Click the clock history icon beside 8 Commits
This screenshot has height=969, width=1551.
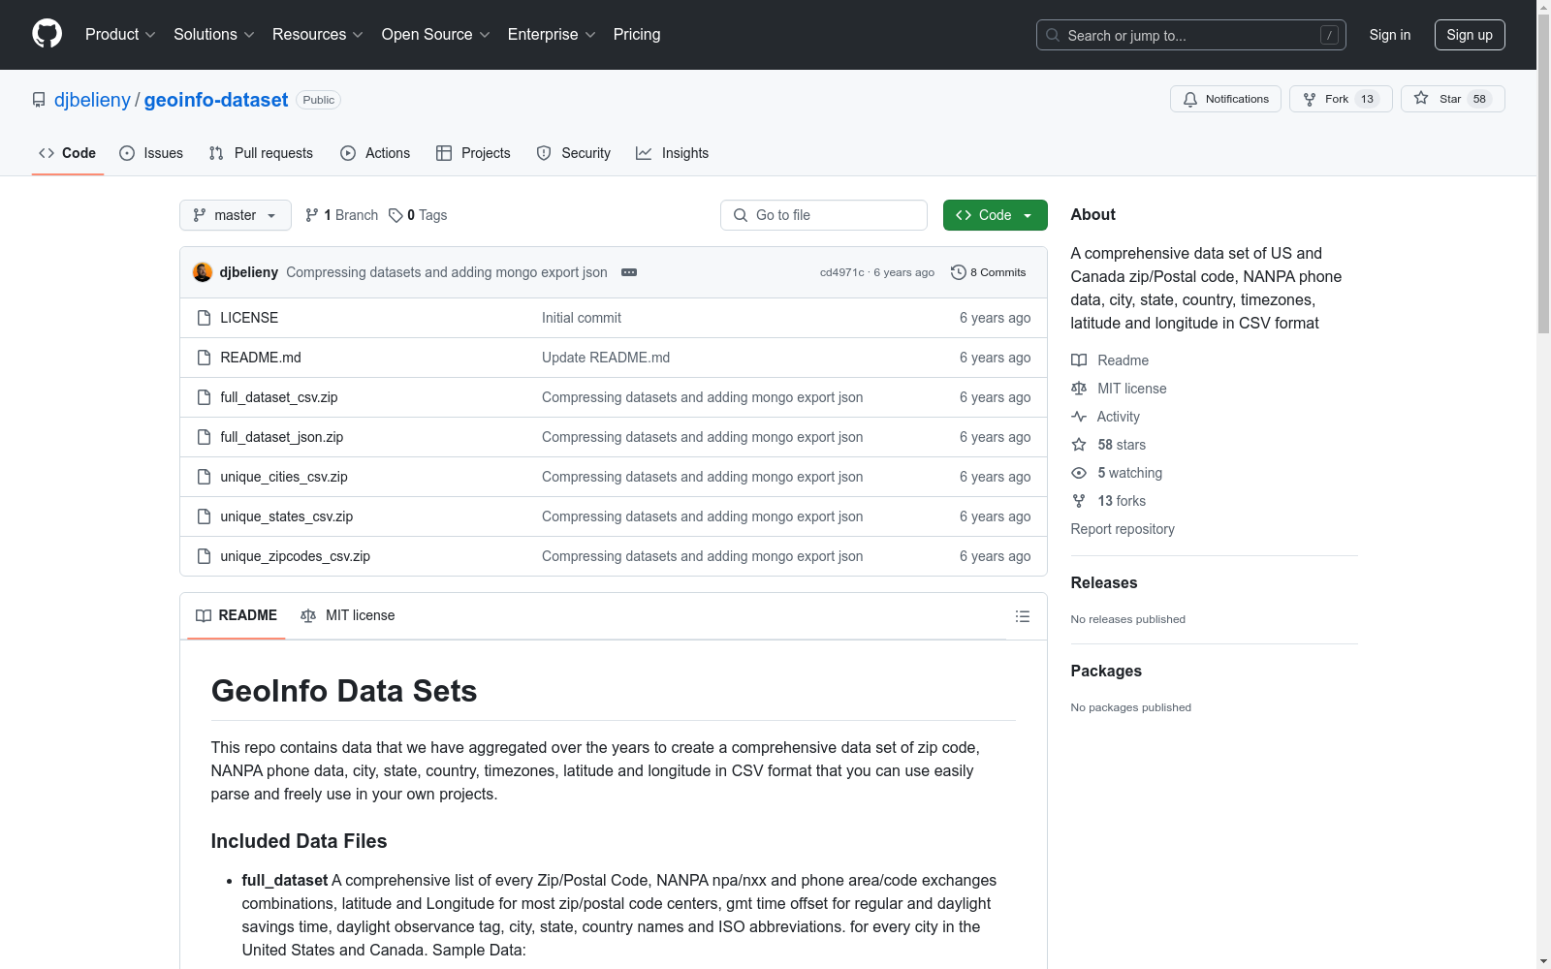click(x=959, y=272)
